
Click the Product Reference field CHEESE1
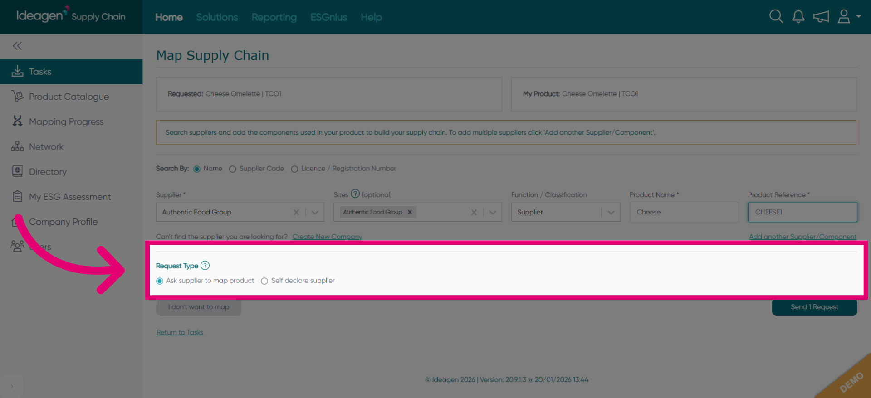pos(802,212)
